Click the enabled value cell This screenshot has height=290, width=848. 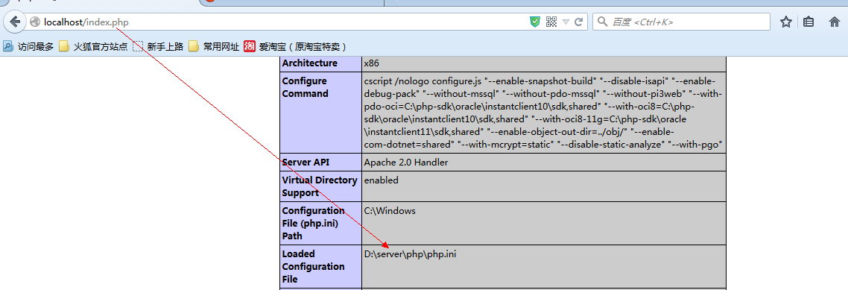click(543, 186)
